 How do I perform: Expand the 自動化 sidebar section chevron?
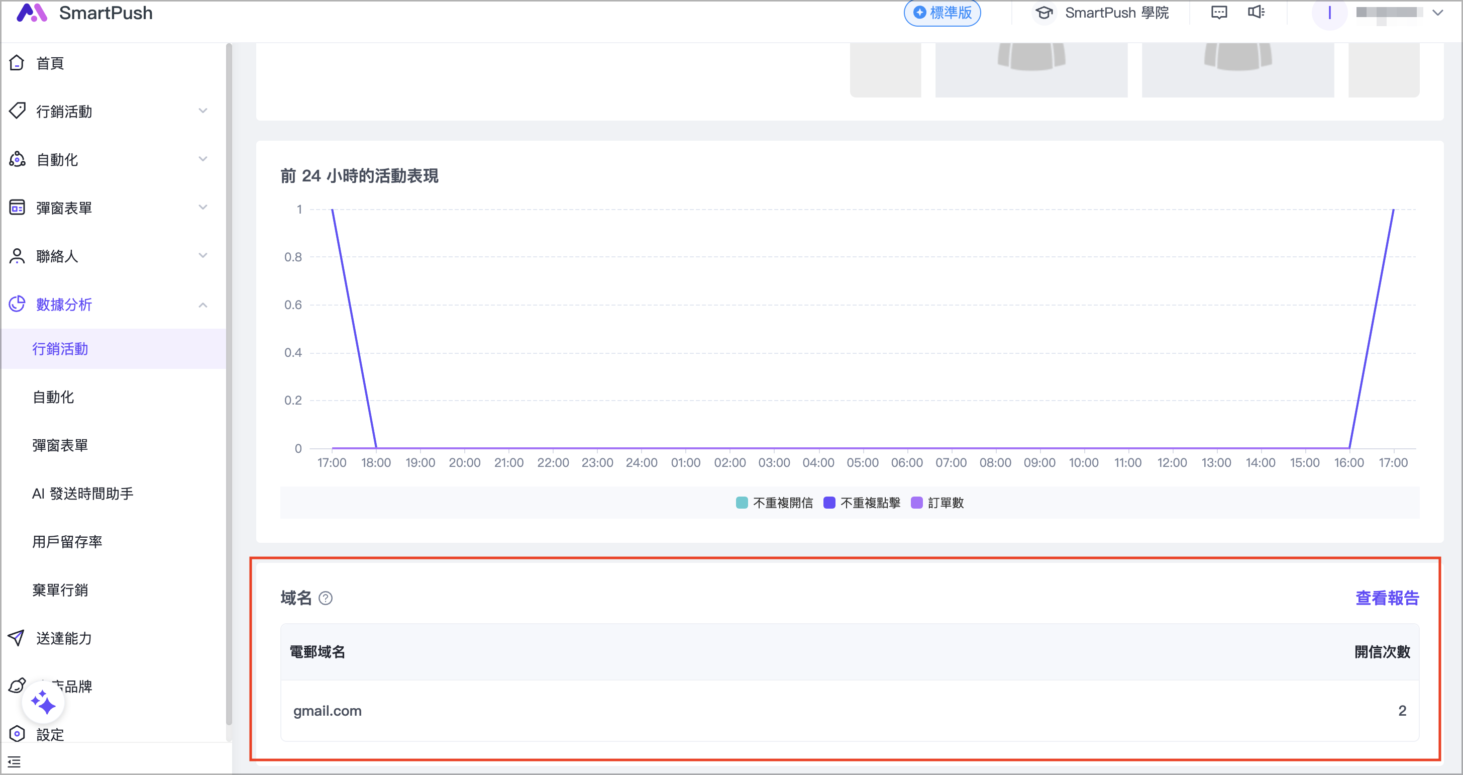(x=203, y=159)
